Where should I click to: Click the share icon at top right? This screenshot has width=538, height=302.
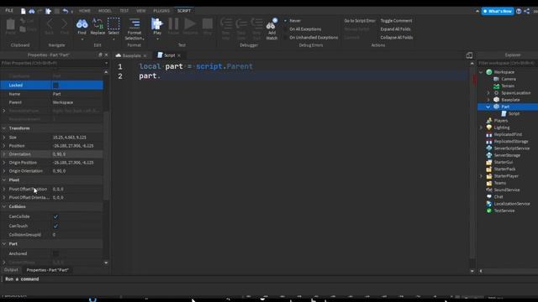[527, 11]
